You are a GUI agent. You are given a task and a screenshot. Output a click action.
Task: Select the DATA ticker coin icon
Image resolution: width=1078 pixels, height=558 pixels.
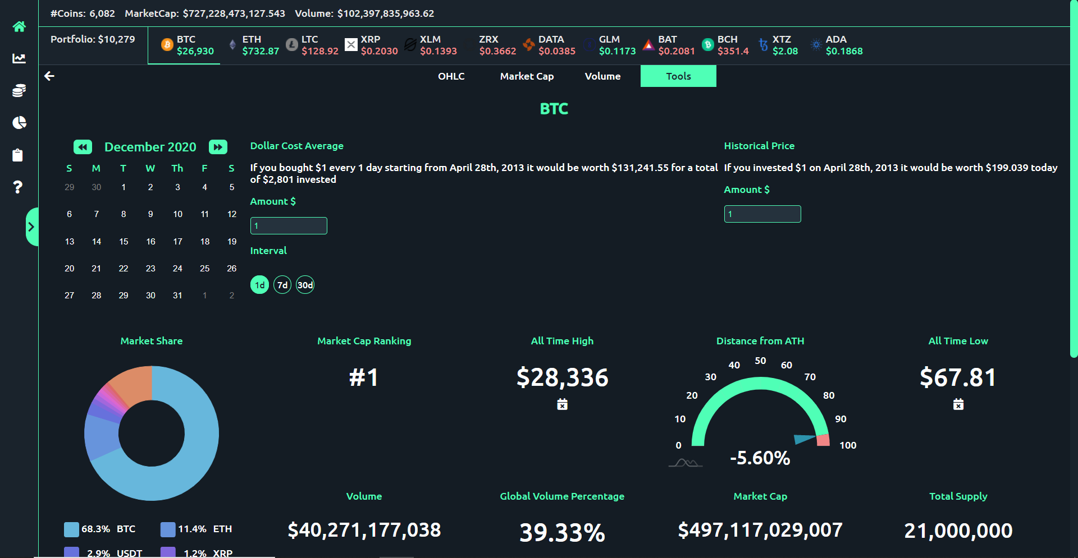(528, 45)
